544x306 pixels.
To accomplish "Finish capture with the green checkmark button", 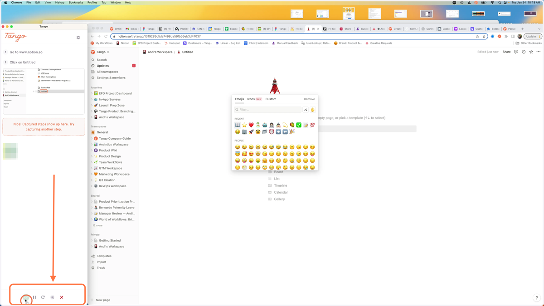I will [26, 298].
